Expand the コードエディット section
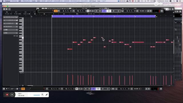The height and width of the screenshot is (103, 183). pos(11,23)
